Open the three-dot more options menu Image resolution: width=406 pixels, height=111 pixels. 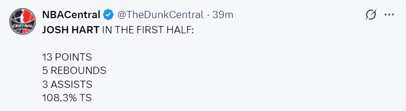click(x=389, y=15)
